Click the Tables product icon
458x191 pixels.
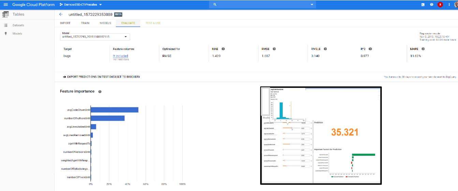[x=5, y=14]
